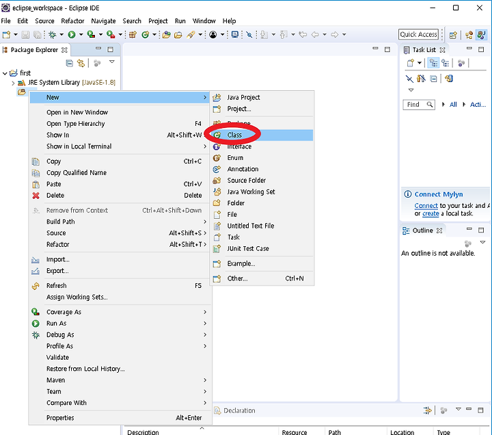Click Hide Completed Tasks icon in Task List
This screenshot has width=492, height=435.
[409, 79]
